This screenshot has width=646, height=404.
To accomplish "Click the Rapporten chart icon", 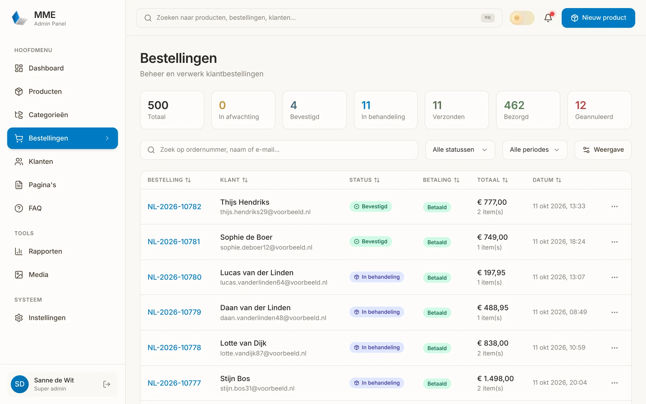I will [x=19, y=251].
